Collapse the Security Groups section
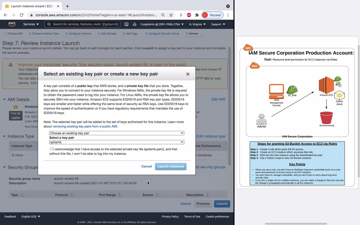Viewport: 360px width, 225px height. pyautogui.click(x=4, y=167)
